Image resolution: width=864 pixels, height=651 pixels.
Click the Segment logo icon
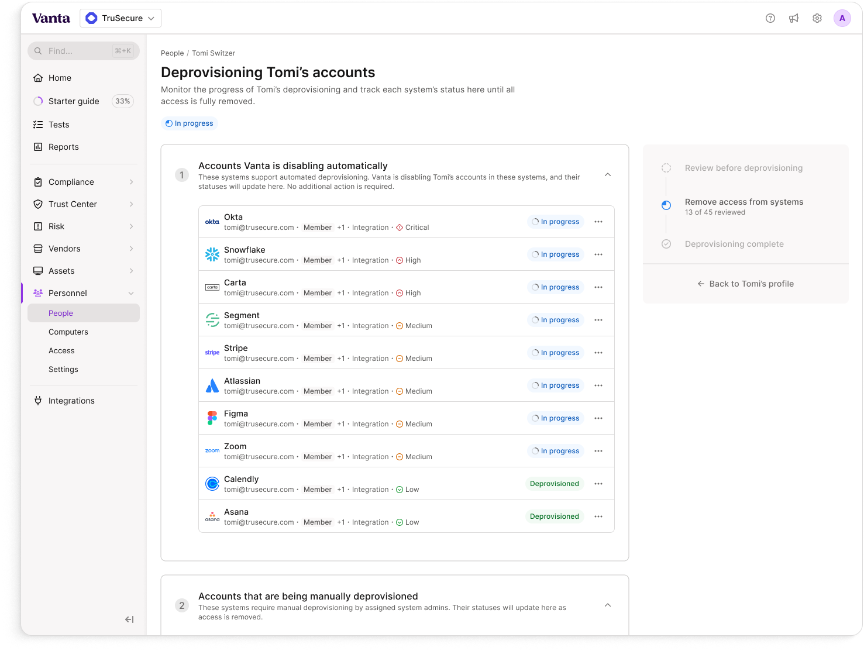(212, 320)
